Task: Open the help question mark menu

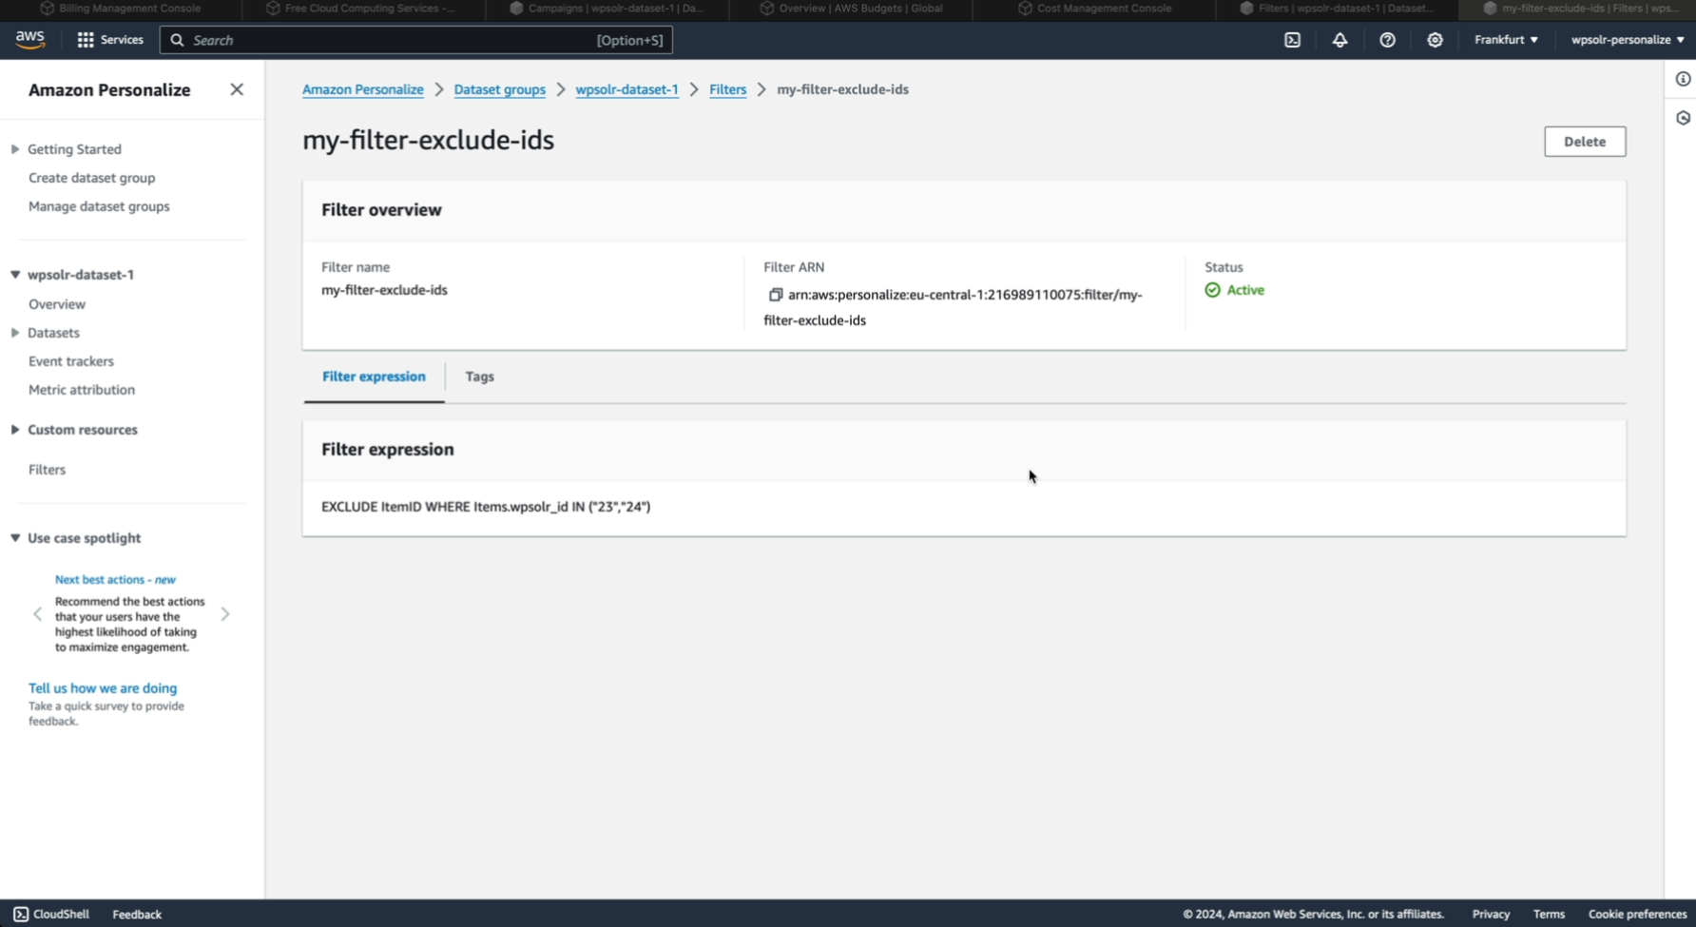Action: pyautogui.click(x=1387, y=40)
